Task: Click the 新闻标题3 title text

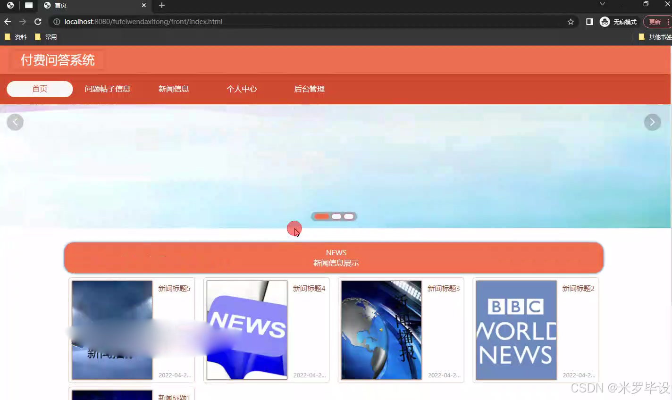Action: click(444, 289)
